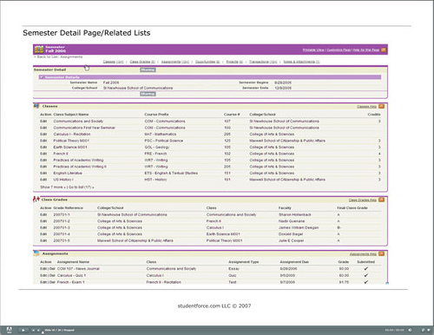Open the Customize Page link
This screenshot has width=434, height=335.
pos(339,50)
